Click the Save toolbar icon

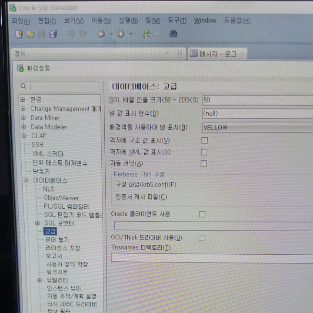coord(42,34)
